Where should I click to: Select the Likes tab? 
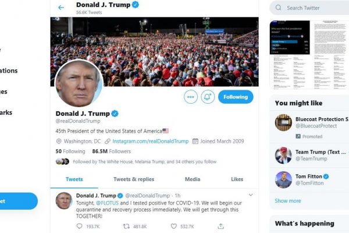237,179
